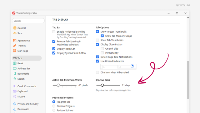Close the Vivaldi Settings window
200x113 pixels.
click(185, 13)
